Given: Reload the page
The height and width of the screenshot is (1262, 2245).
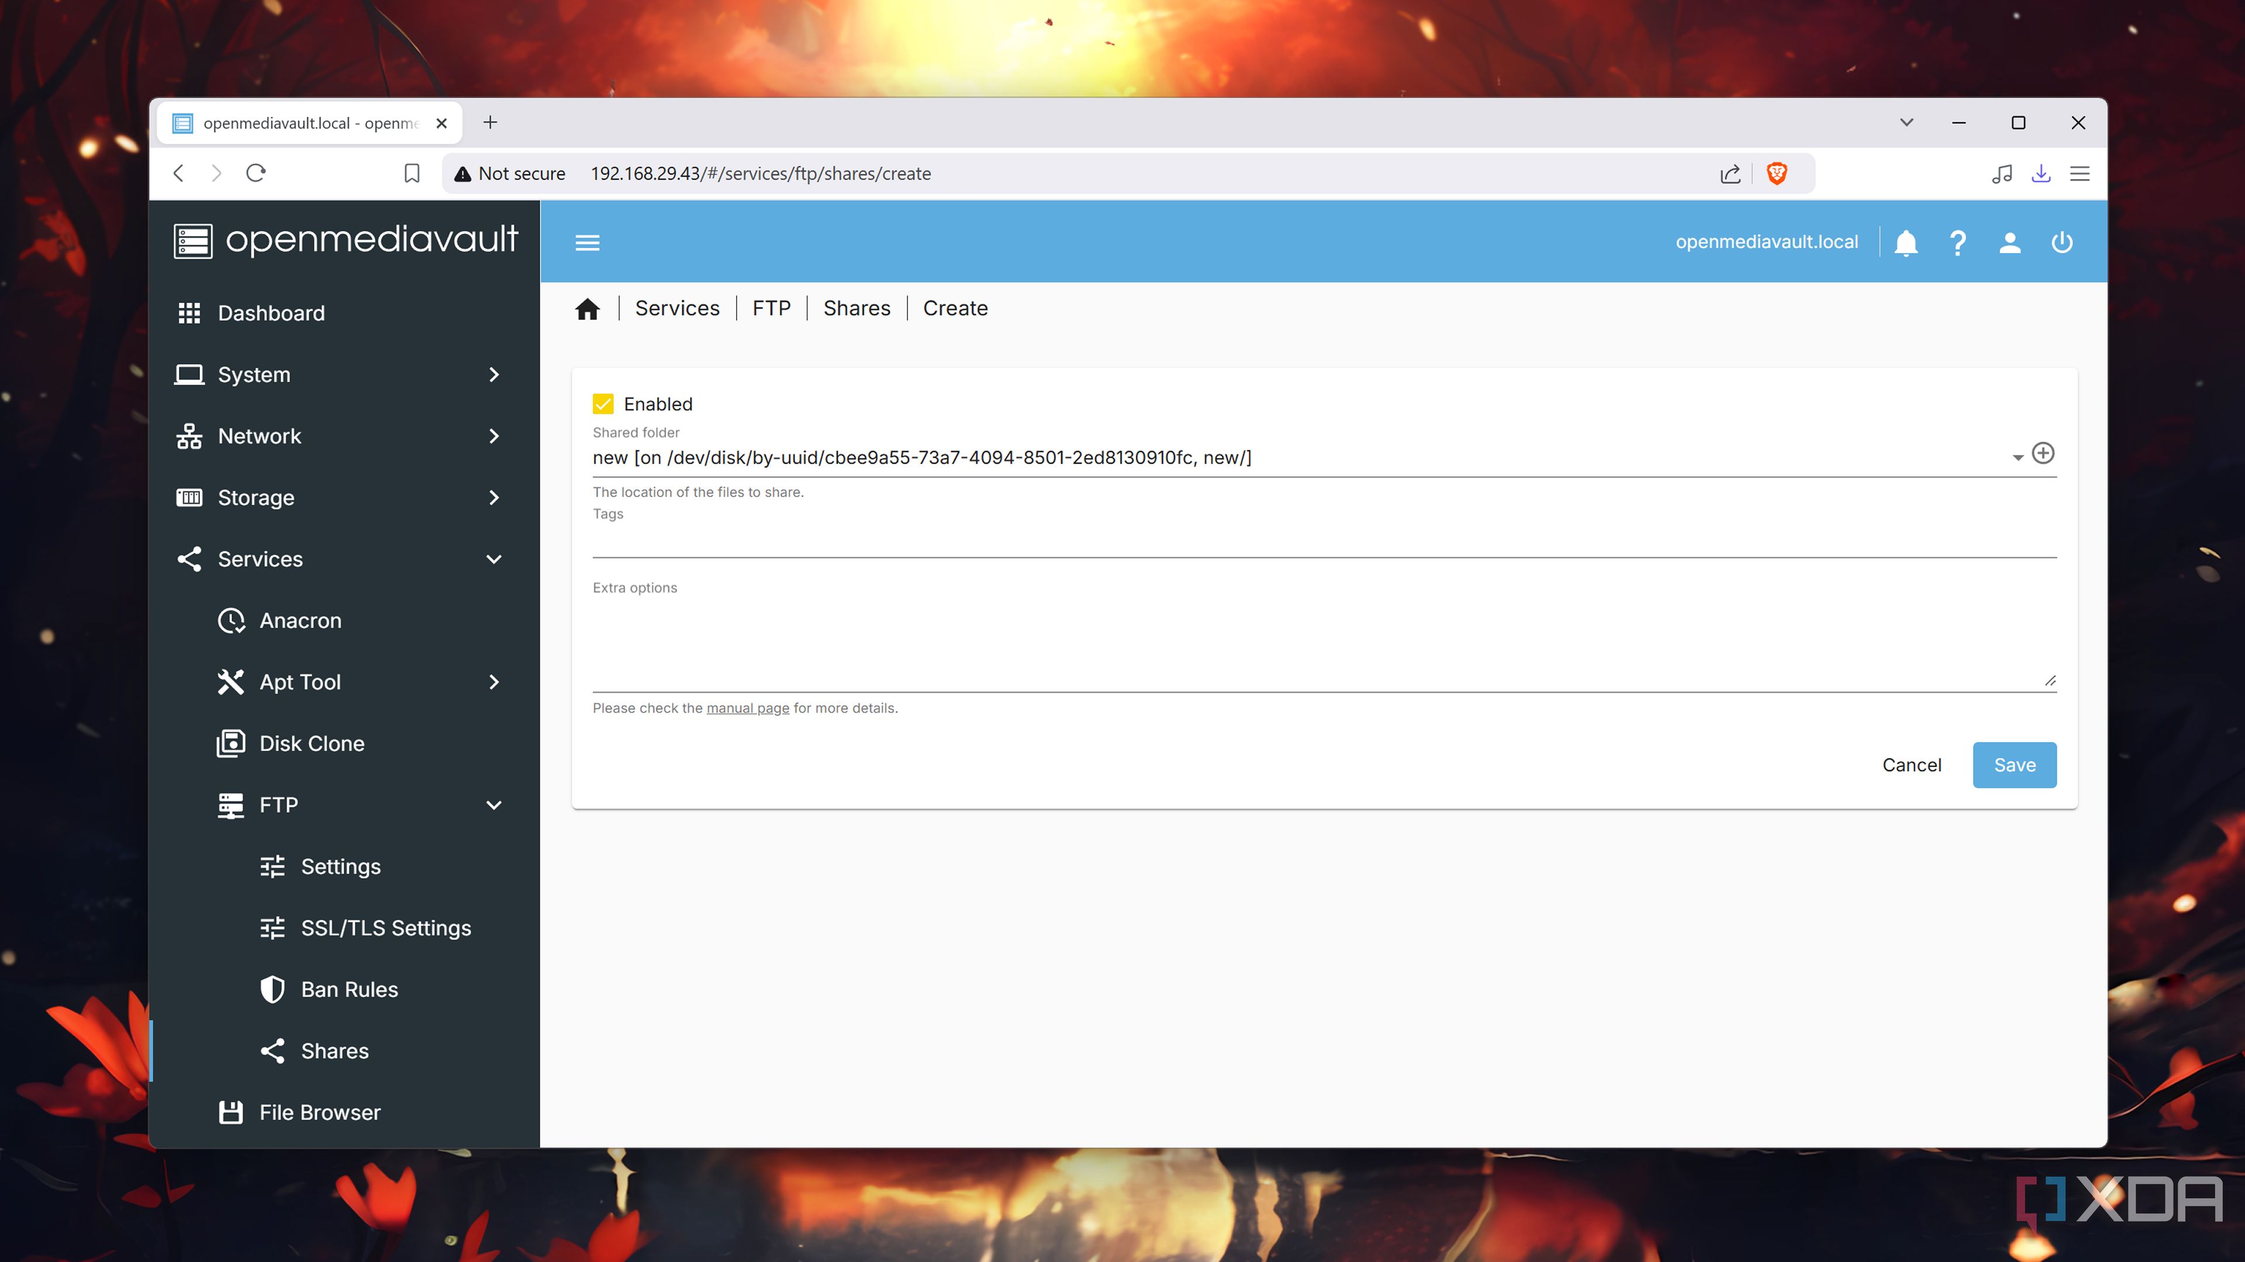Looking at the screenshot, I should click(255, 172).
